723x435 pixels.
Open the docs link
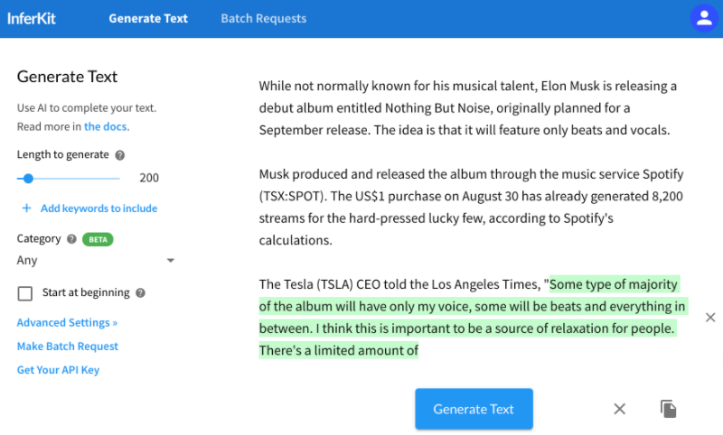(106, 126)
